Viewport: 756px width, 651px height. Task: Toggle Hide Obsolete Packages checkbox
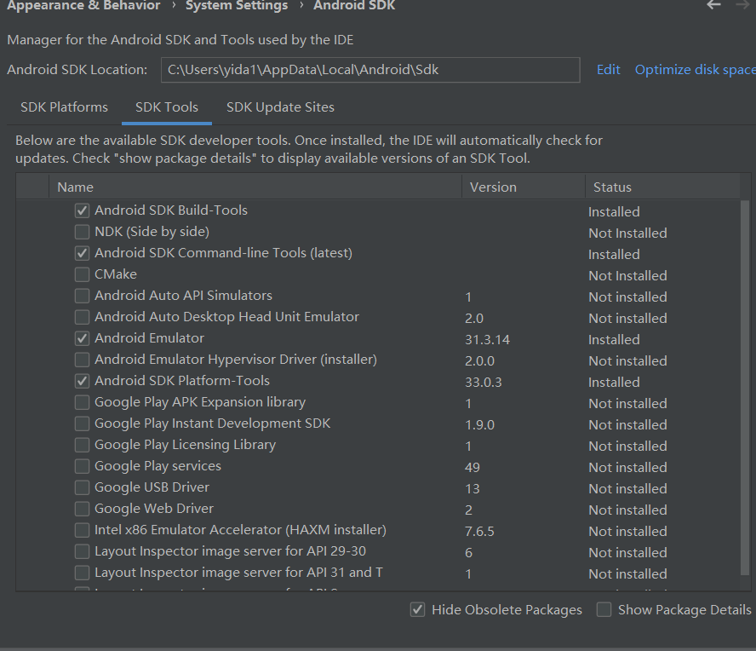(x=417, y=609)
